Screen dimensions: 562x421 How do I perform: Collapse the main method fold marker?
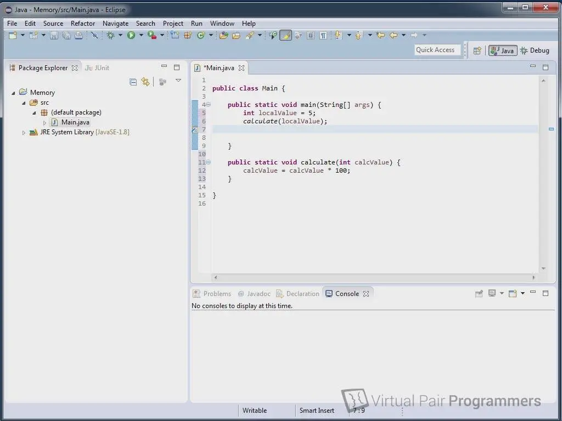click(x=208, y=105)
